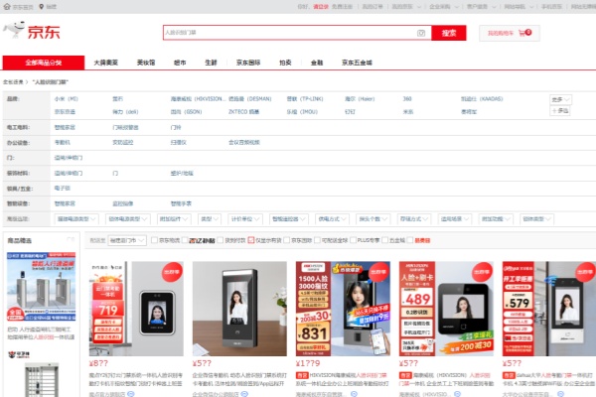Click the 多选 brand multi-select button
596x397 pixels.
560,111
